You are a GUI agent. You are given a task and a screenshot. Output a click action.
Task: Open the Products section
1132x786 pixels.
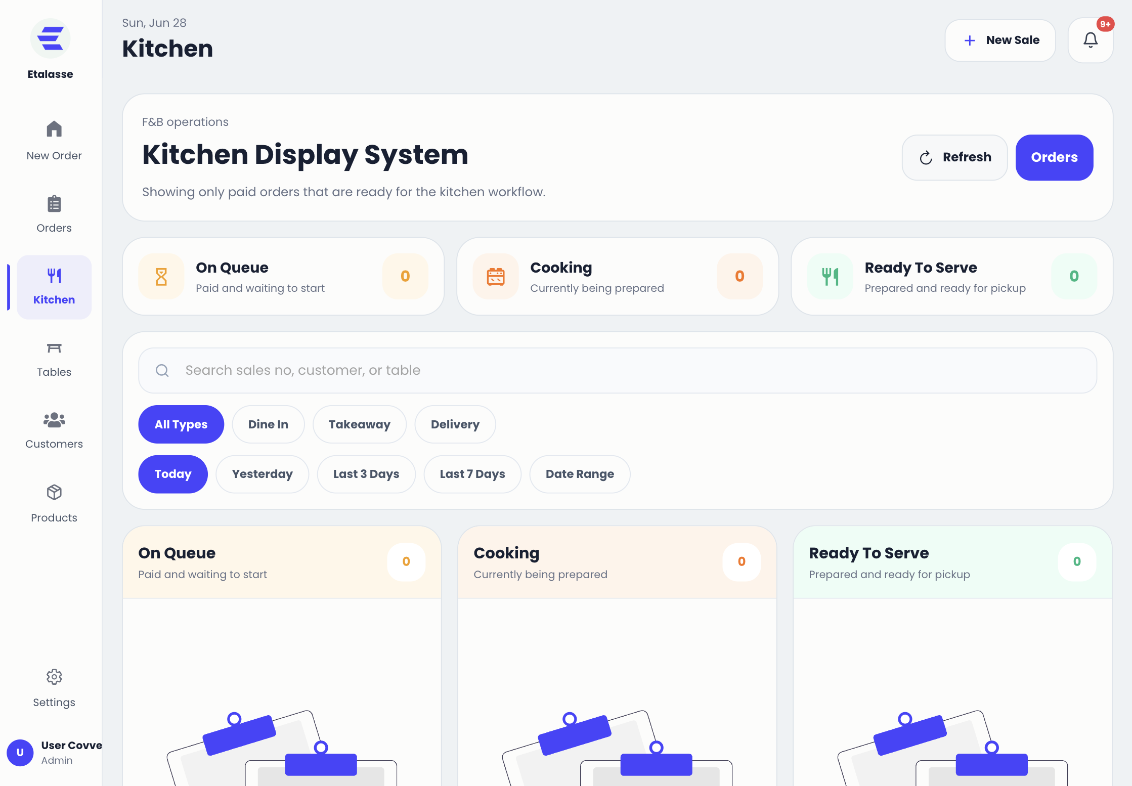point(54,503)
